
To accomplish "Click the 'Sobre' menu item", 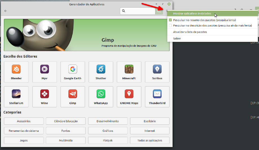I will coord(177,38).
